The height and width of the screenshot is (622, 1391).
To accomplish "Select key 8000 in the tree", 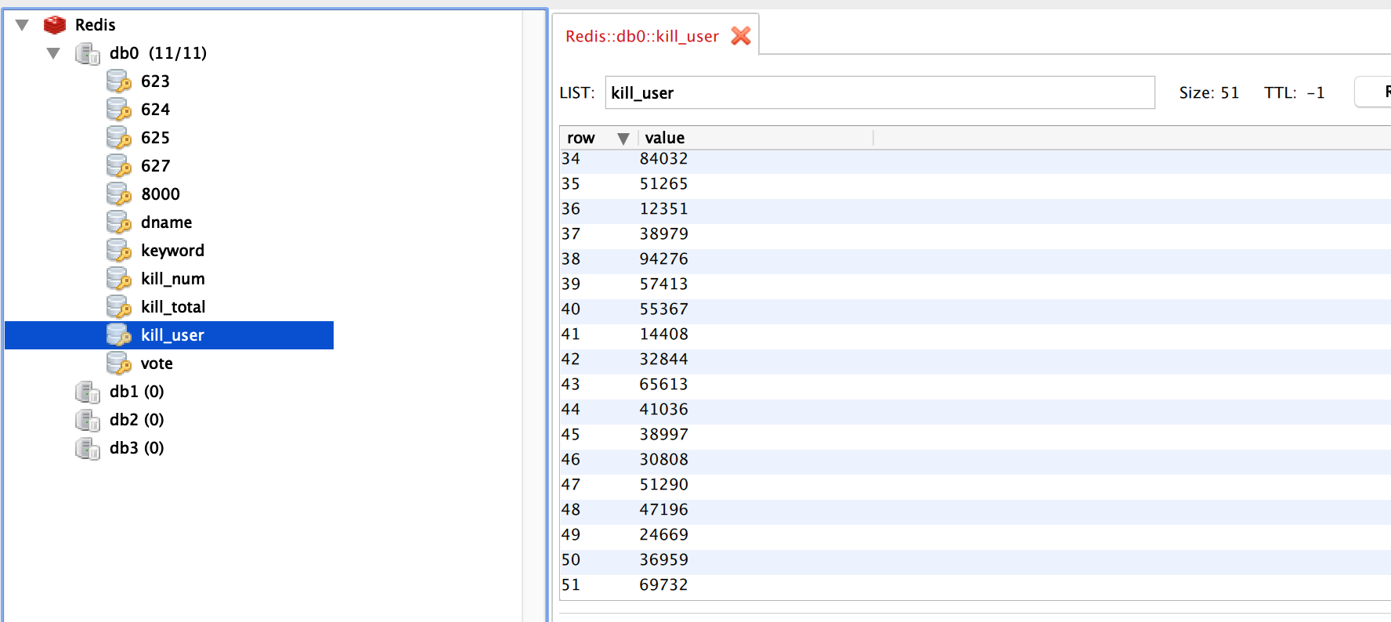I will click(161, 194).
